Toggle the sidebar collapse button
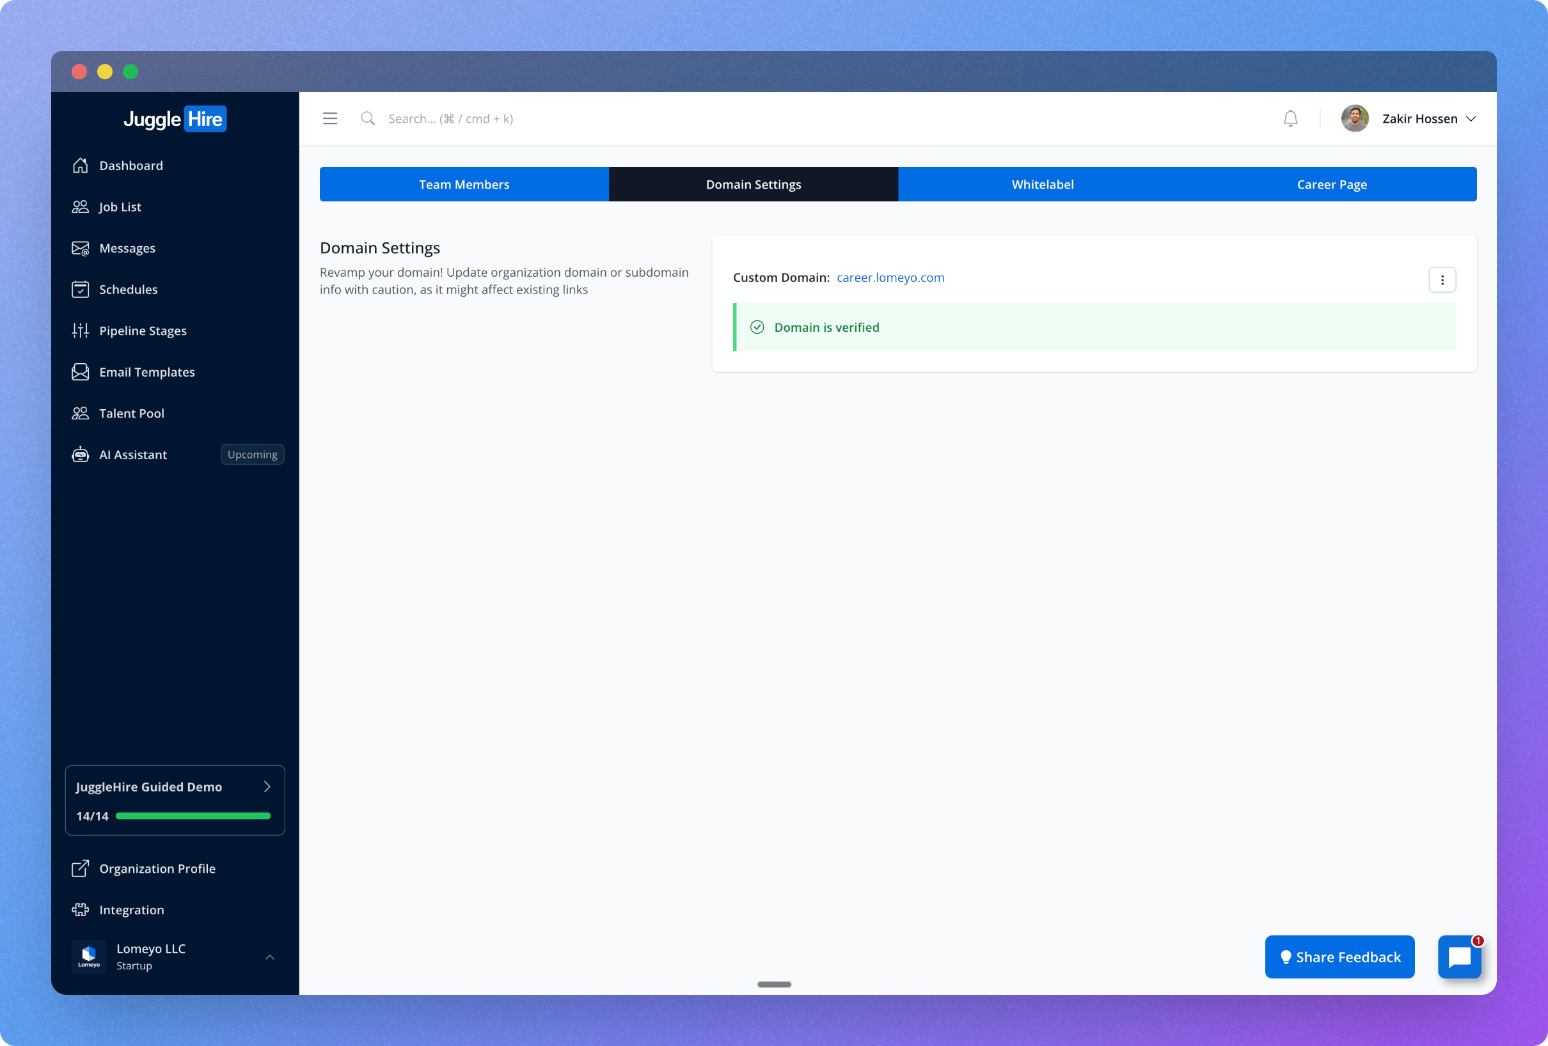 click(x=330, y=118)
